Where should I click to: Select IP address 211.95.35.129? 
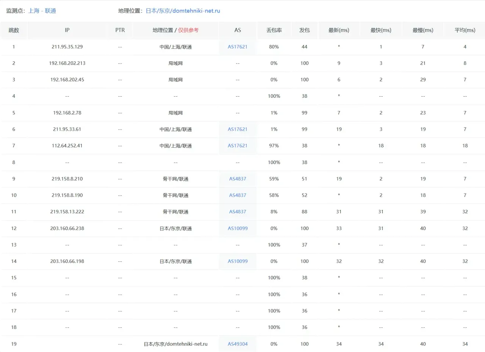click(x=67, y=47)
